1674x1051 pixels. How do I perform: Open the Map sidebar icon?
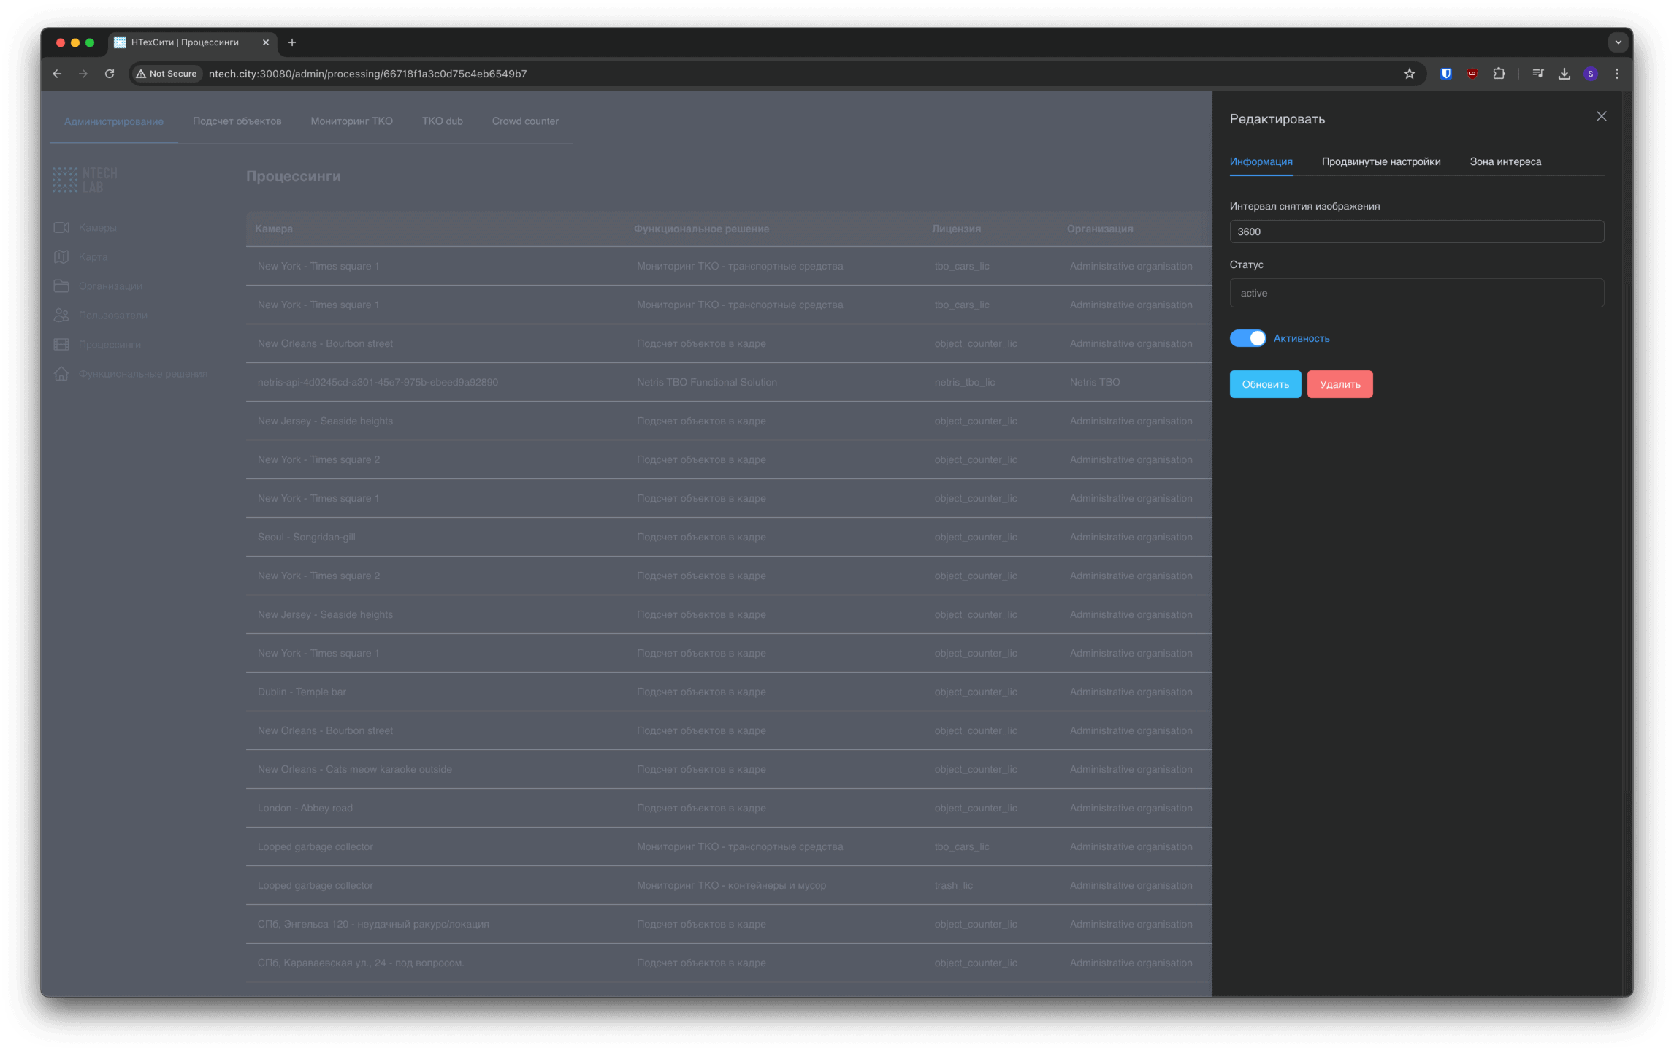click(x=61, y=257)
